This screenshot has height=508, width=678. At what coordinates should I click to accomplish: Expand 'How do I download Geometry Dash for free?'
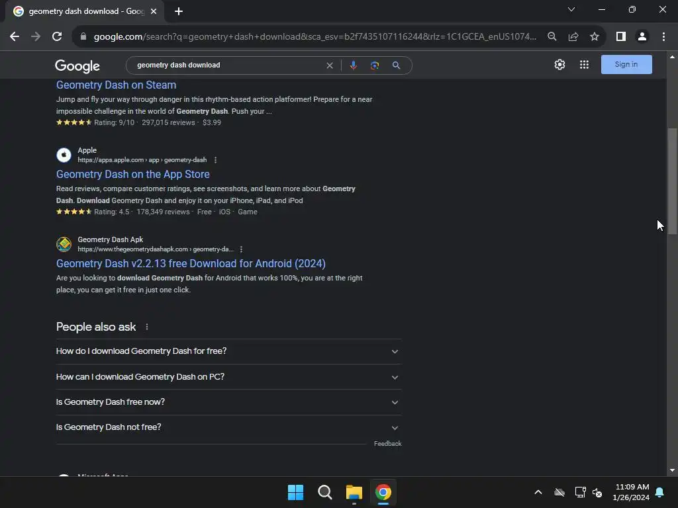(x=228, y=351)
